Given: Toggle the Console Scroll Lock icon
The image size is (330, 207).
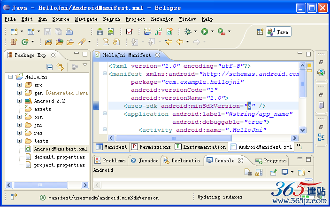Looking at the screenshot, I should click(x=259, y=172).
